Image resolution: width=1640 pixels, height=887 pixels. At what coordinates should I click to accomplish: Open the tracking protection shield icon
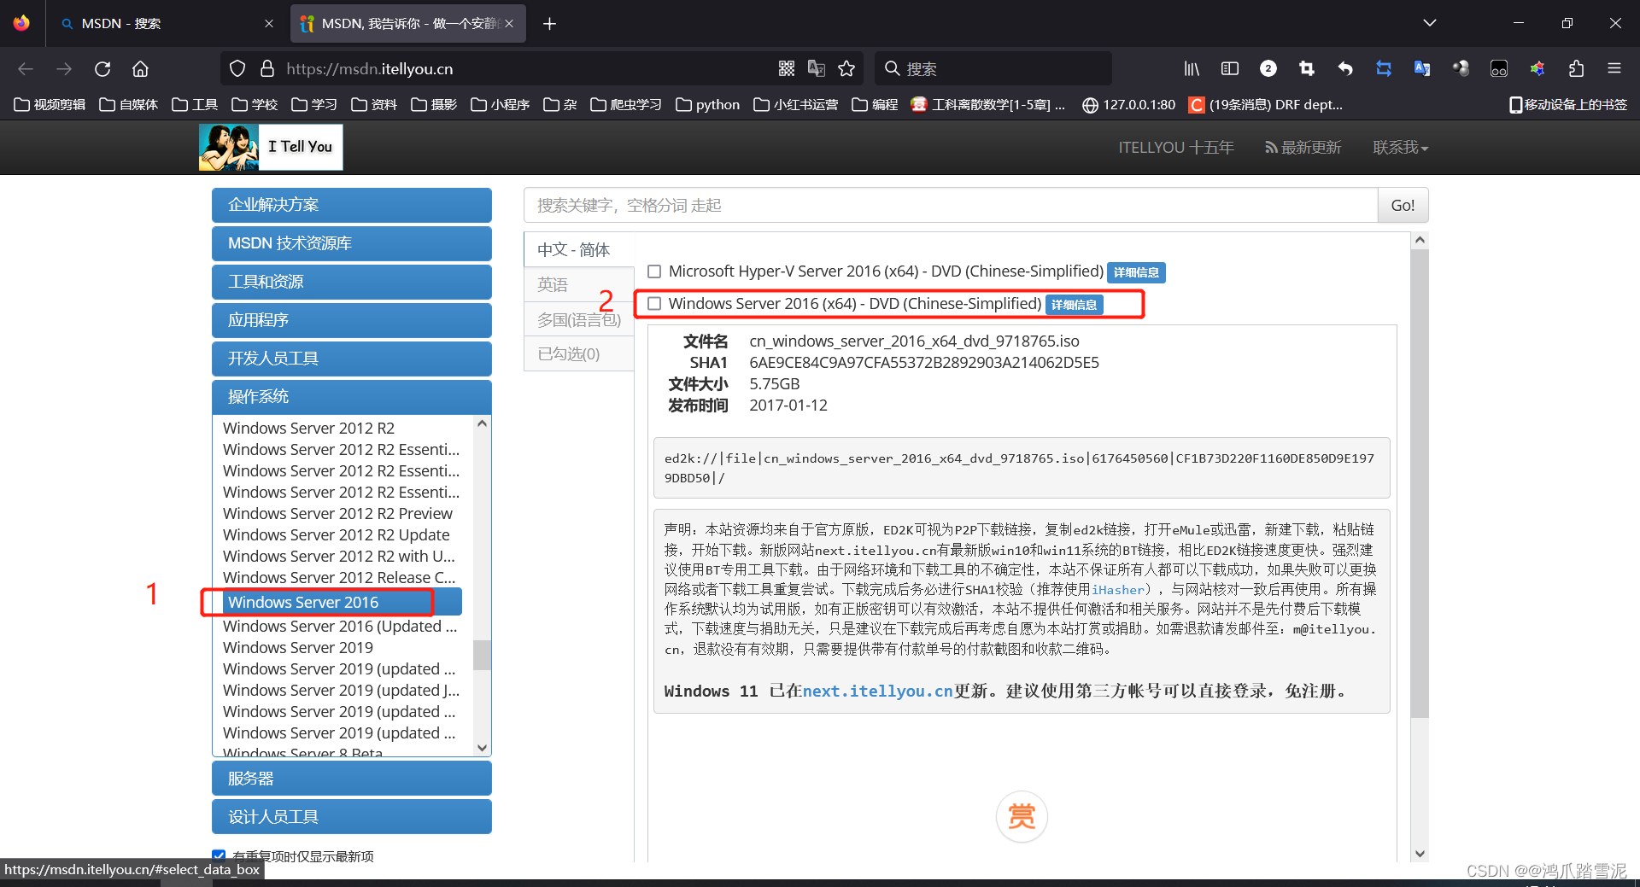click(237, 69)
